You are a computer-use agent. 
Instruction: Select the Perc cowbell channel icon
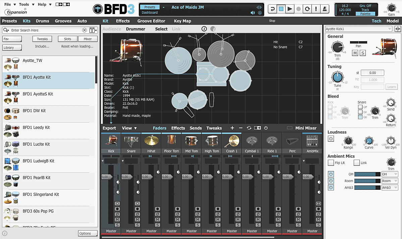tap(292, 141)
